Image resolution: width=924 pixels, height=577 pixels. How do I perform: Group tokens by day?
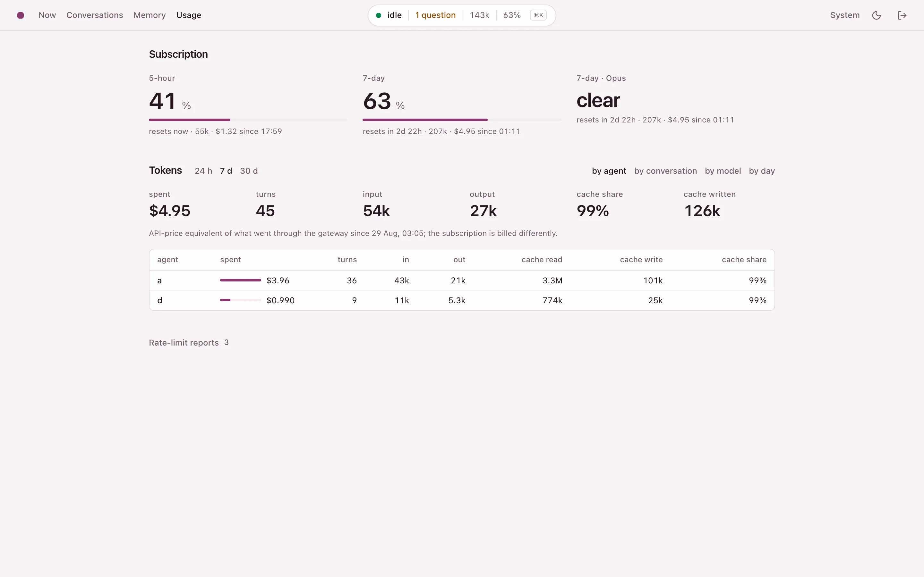click(762, 171)
